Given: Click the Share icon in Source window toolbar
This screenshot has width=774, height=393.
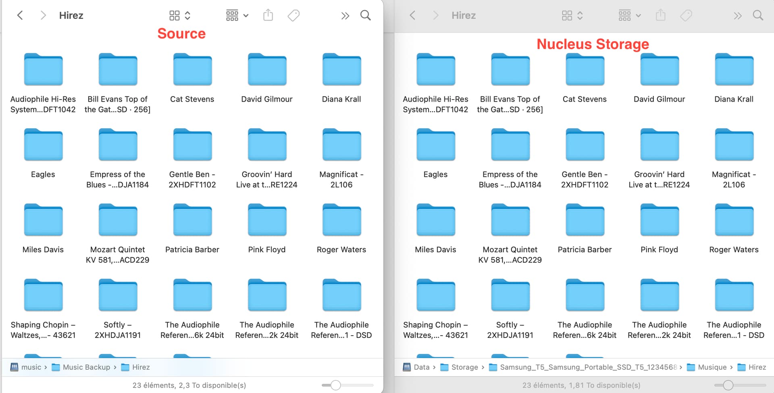Looking at the screenshot, I should [268, 16].
